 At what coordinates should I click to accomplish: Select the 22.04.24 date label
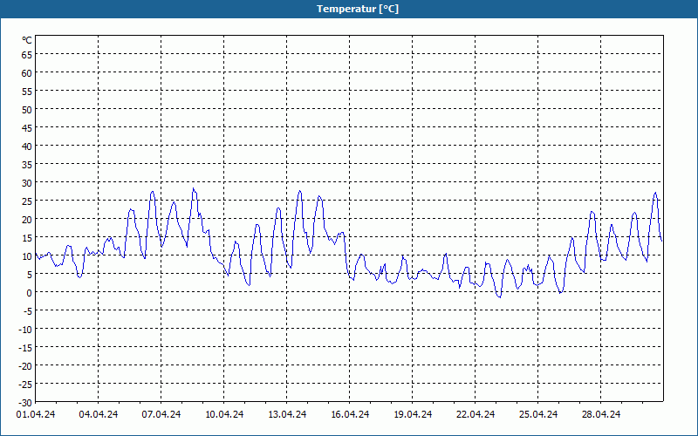(x=475, y=414)
